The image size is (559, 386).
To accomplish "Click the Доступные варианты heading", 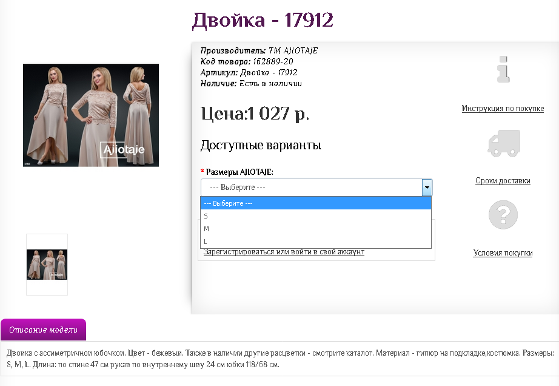I will 261,145.
